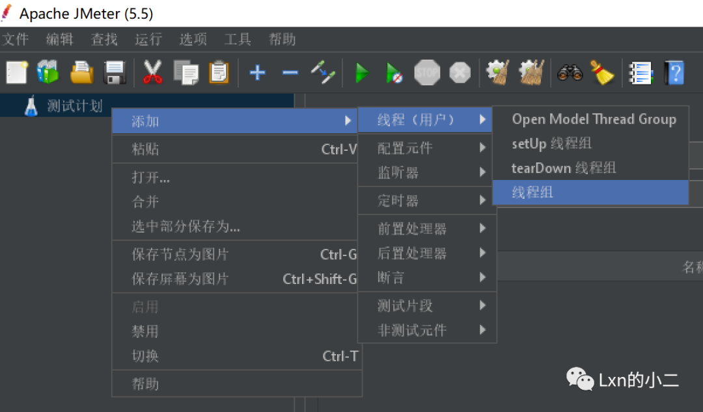The width and height of the screenshot is (703, 412).
Task: Open the 文件 menu
Action: pos(16,40)
